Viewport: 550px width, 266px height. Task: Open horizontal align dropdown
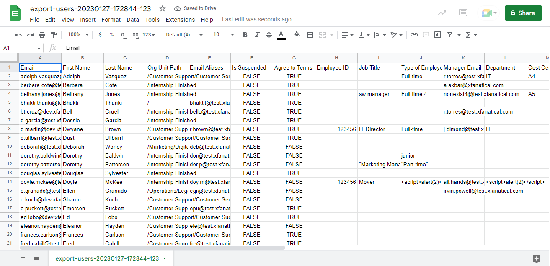[347, 35]
